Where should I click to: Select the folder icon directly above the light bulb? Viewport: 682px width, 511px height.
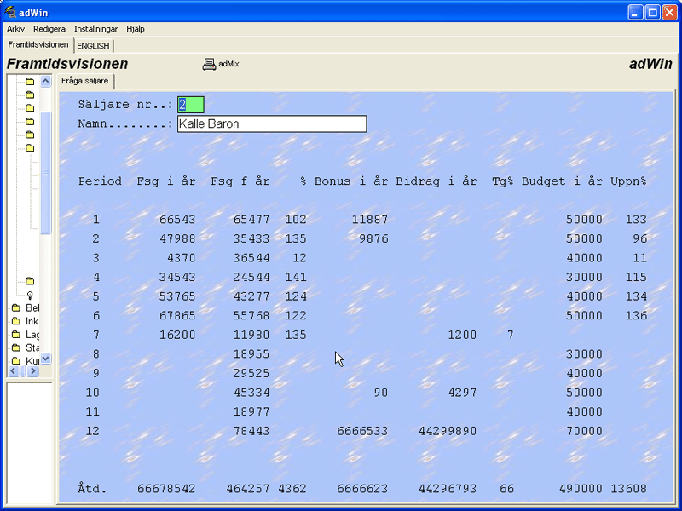[30, 281]
